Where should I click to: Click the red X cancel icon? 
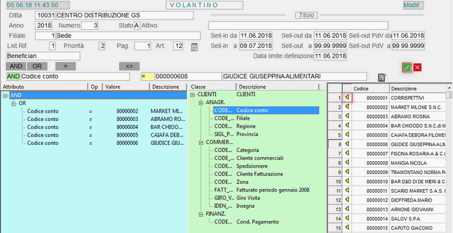click(x=417, y=67)
